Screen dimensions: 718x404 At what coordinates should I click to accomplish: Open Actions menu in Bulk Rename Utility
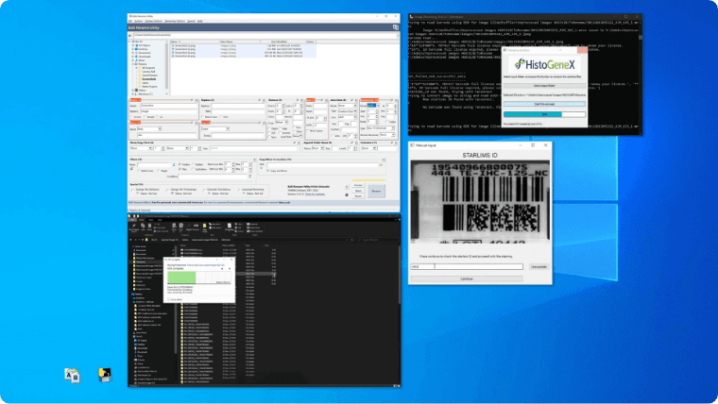tap(138, 21)
